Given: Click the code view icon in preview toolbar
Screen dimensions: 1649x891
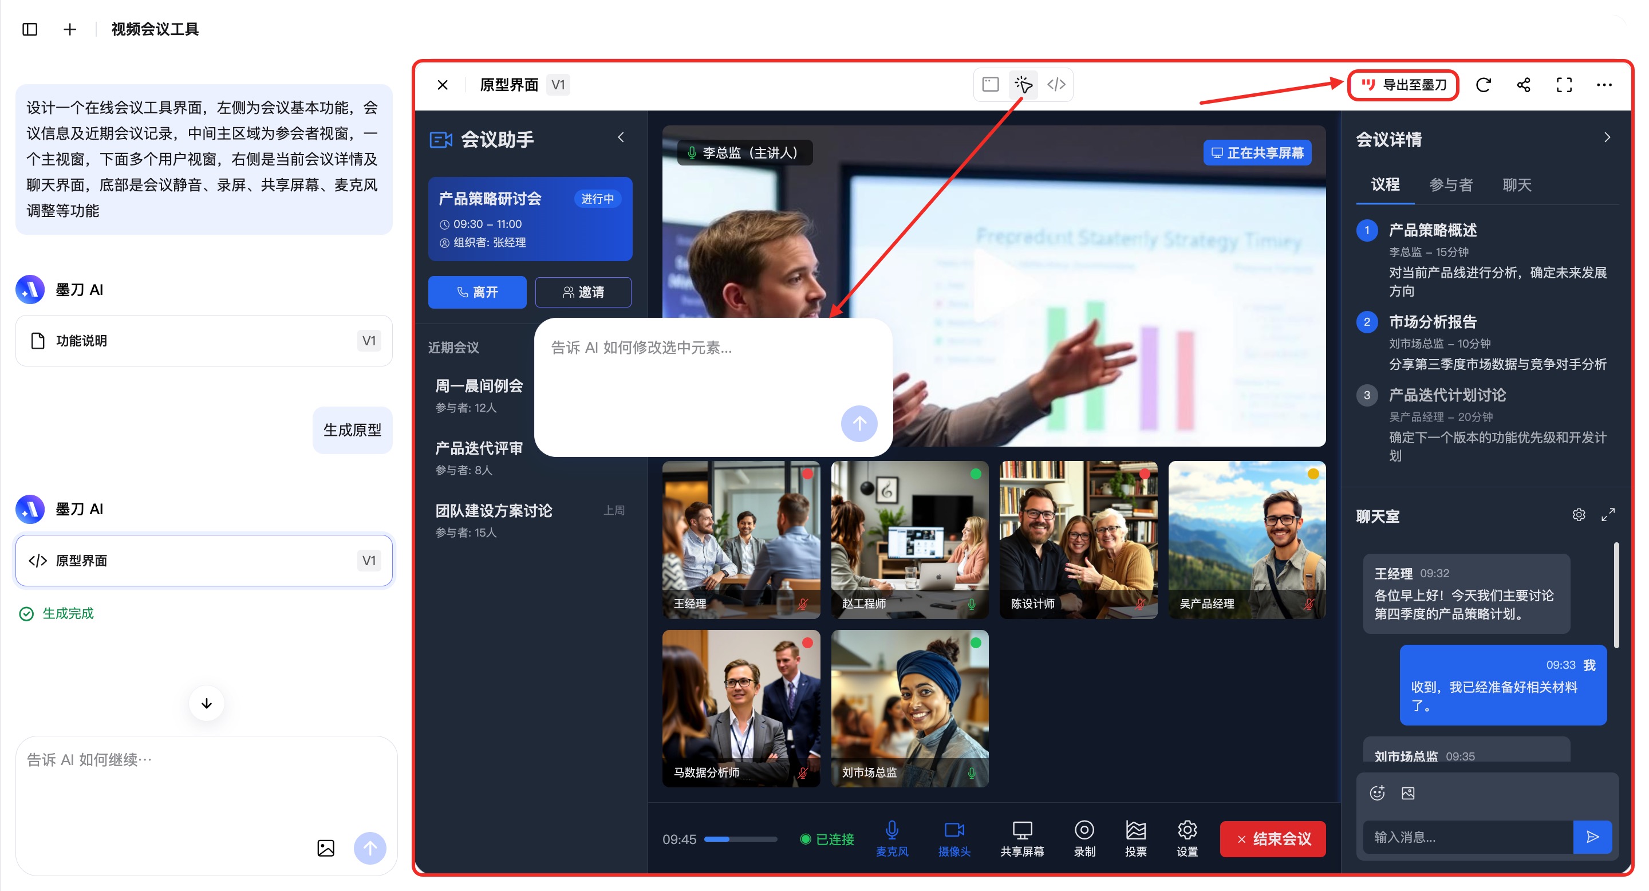Looking at the screenshot, I should [x=1056, y=85].
